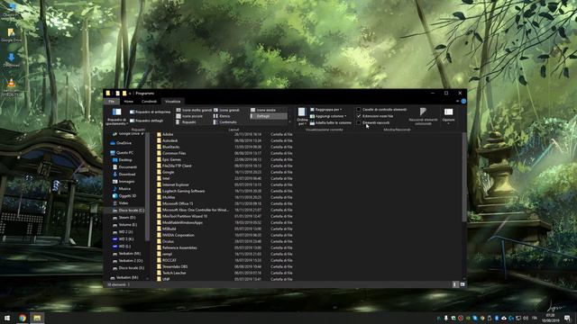Open Immagini in navigation pane
This screenshot has height=324, width=577.
(124, 182)
